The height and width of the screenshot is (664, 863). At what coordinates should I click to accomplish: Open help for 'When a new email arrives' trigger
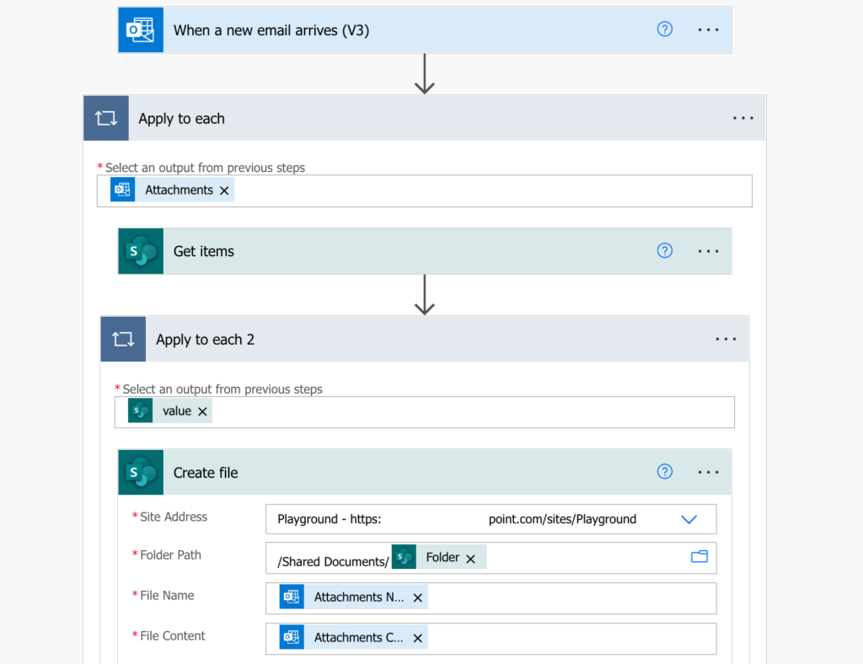click(x=664, y=29)
